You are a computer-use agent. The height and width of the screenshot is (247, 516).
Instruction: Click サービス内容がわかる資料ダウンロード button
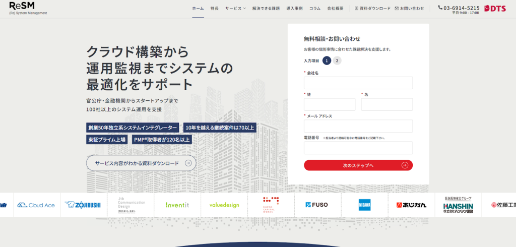point(141,163)
